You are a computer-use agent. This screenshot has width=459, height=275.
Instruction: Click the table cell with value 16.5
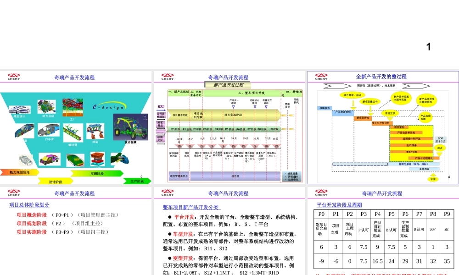377,261
